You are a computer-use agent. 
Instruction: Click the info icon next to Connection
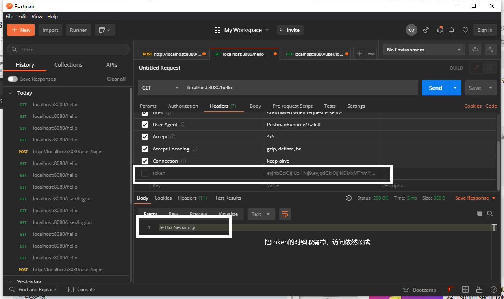tap(183, 161)
